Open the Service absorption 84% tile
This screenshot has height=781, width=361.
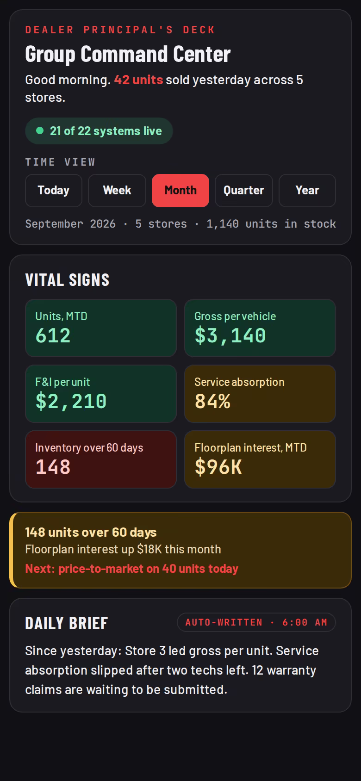click(260, 394)
